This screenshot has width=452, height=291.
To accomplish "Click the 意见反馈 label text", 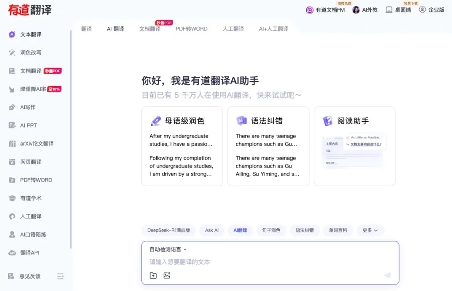I will pos(30,276).
